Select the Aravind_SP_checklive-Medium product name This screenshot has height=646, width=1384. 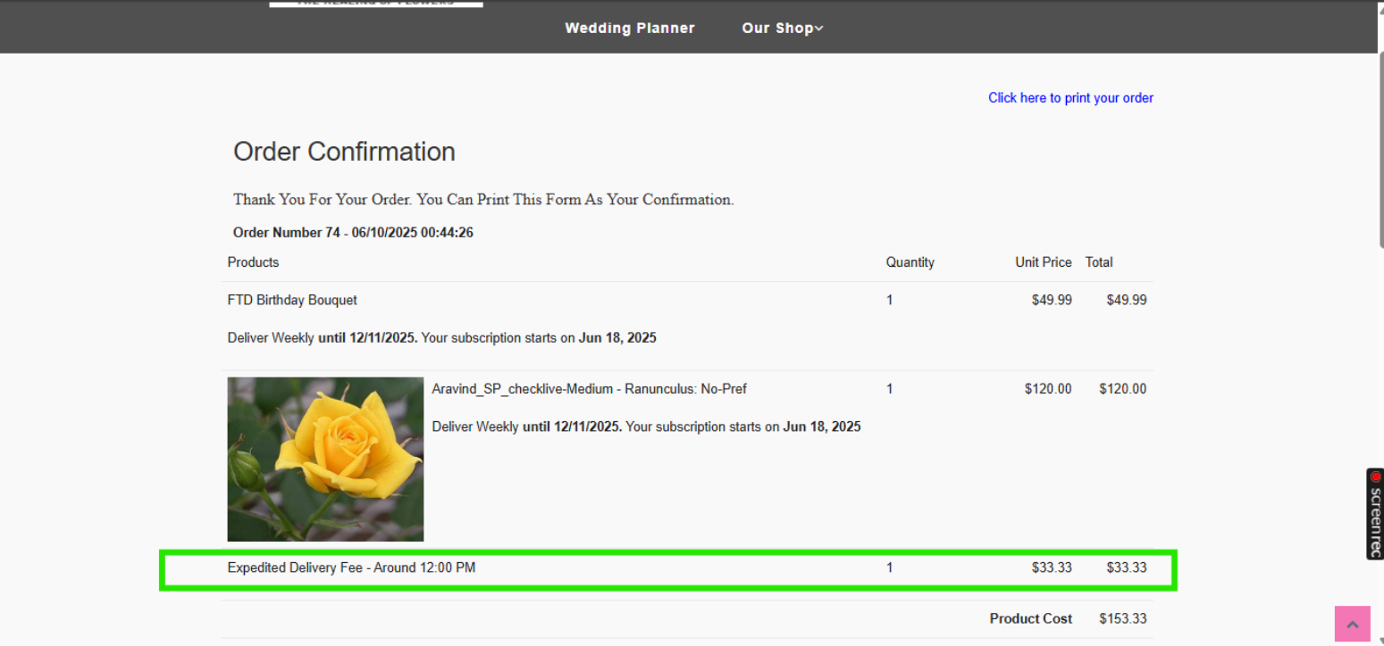pyautogui.click(x=589, y=389)
